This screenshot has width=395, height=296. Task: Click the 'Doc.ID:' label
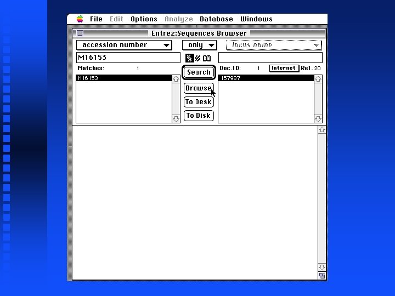point(230,68)
